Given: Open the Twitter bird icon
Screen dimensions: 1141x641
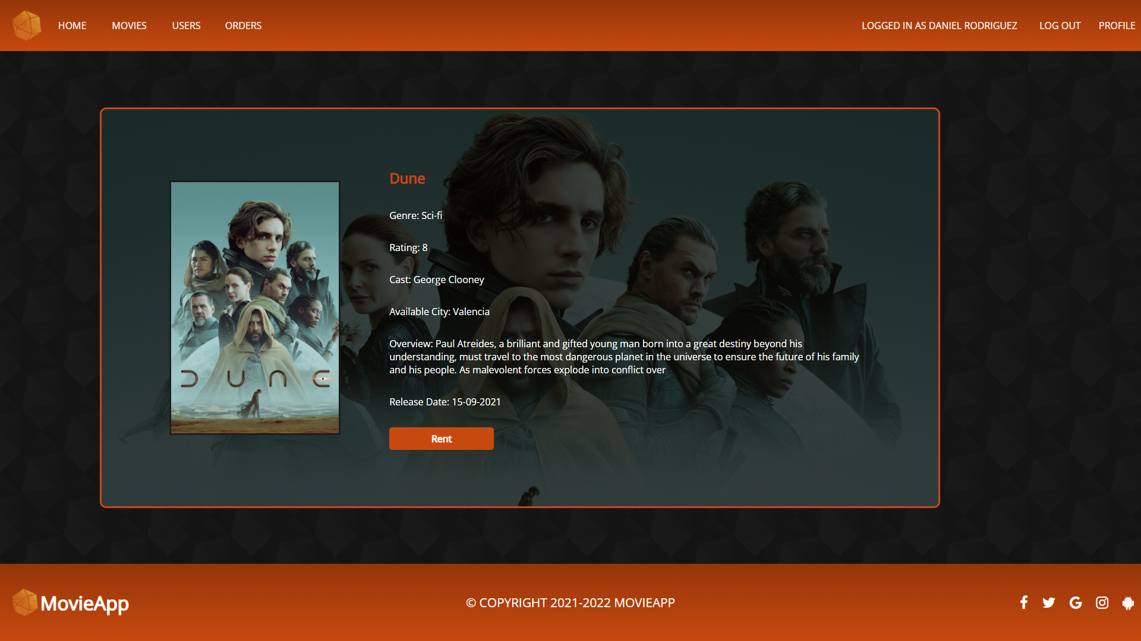Looking at the screenshot, I should coord(1049,602).
